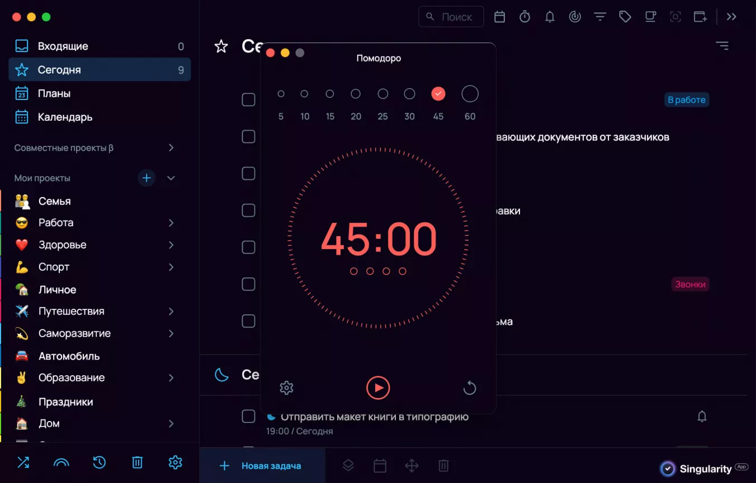
Task: Open the tags icon in toolbar
Action: pos(625,17)
